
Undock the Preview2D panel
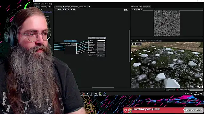[139, 7]
